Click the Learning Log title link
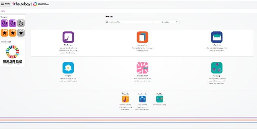This screenshot has width=257, height=130. [142, 45]
